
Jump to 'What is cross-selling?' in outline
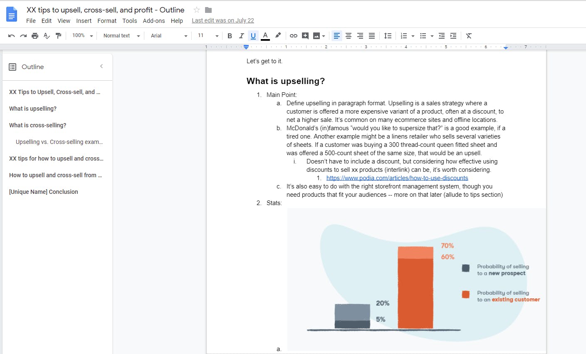[x=37, y=125]
